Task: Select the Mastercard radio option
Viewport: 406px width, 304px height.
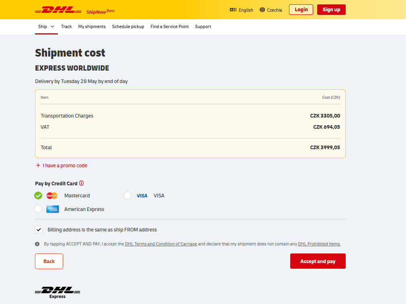Action: (x=38, y=196)
